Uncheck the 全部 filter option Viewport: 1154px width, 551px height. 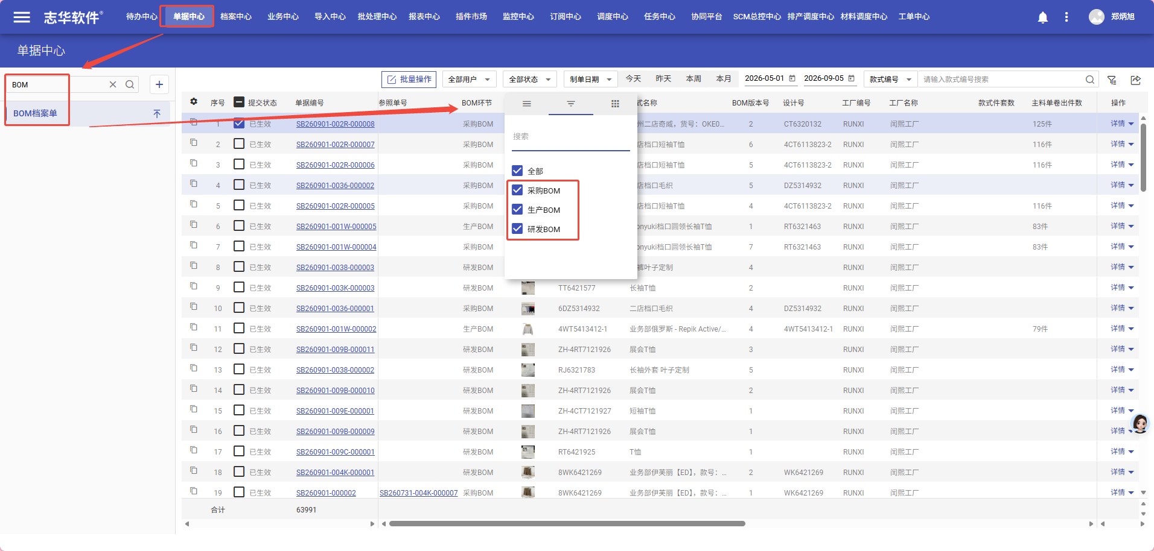coord(517,171)
